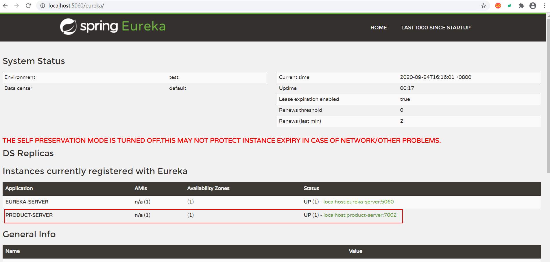Click the General Info Value column header
The height and width of the screenshot is (262, 550).
(355, 251)
